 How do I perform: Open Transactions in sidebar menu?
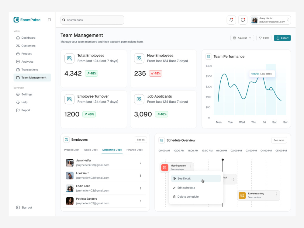[32, 69]
